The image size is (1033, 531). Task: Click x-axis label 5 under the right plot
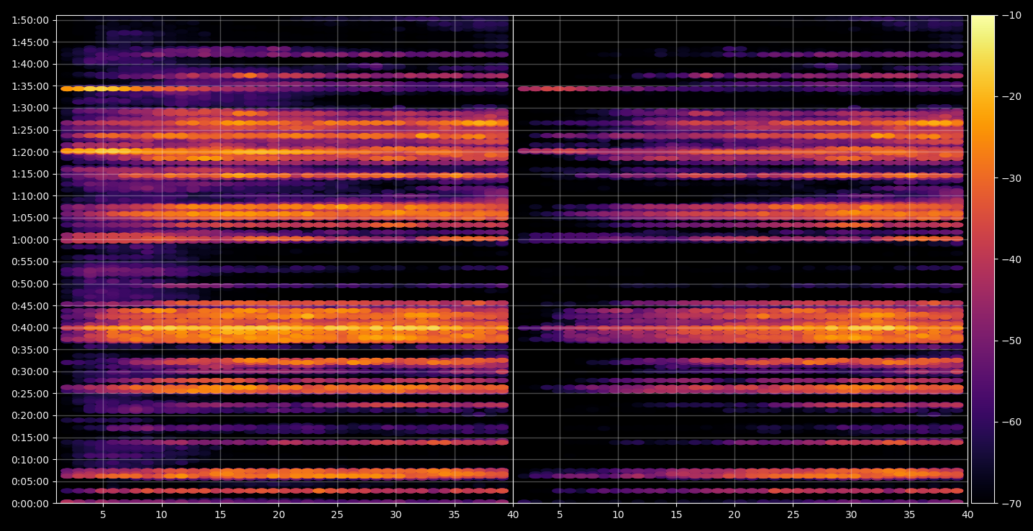[x=559, y=515]
